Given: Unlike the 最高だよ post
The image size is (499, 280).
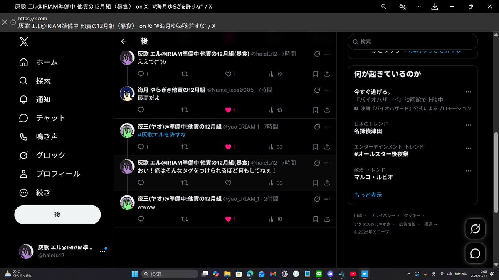Looking at the screenshot, I should coord(228,110).
